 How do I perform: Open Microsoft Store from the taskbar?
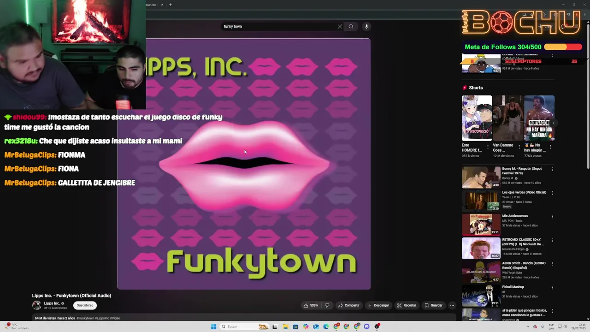click(x=295, y=326)
